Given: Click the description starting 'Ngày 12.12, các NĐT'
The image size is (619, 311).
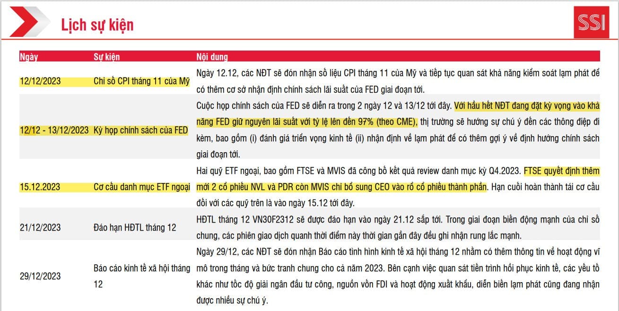Looking at the screenshot, I should tap(398, 81).
